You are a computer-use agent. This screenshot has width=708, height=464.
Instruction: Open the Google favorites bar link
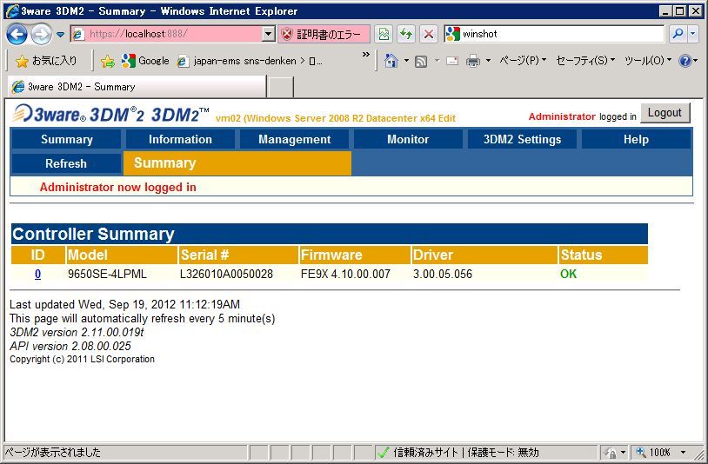[x=145, y=61]
